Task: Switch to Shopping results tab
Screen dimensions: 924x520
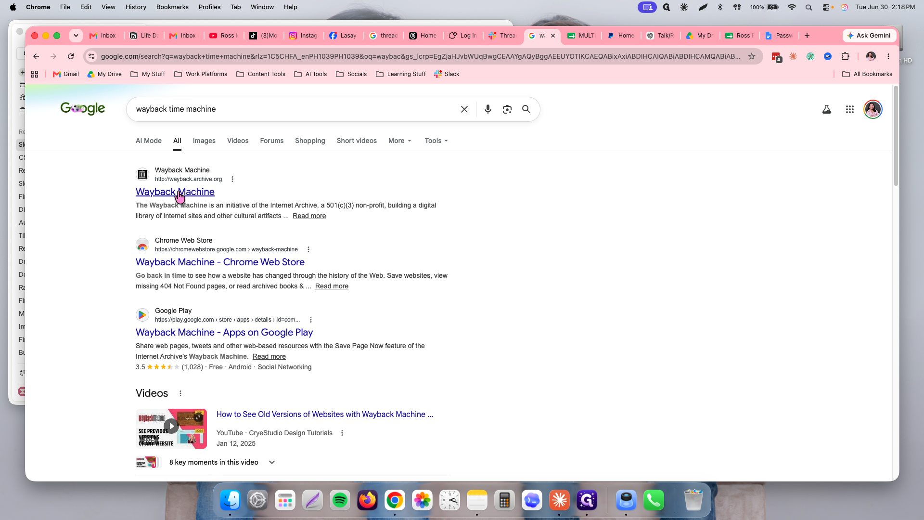Action: coord(310,141)
